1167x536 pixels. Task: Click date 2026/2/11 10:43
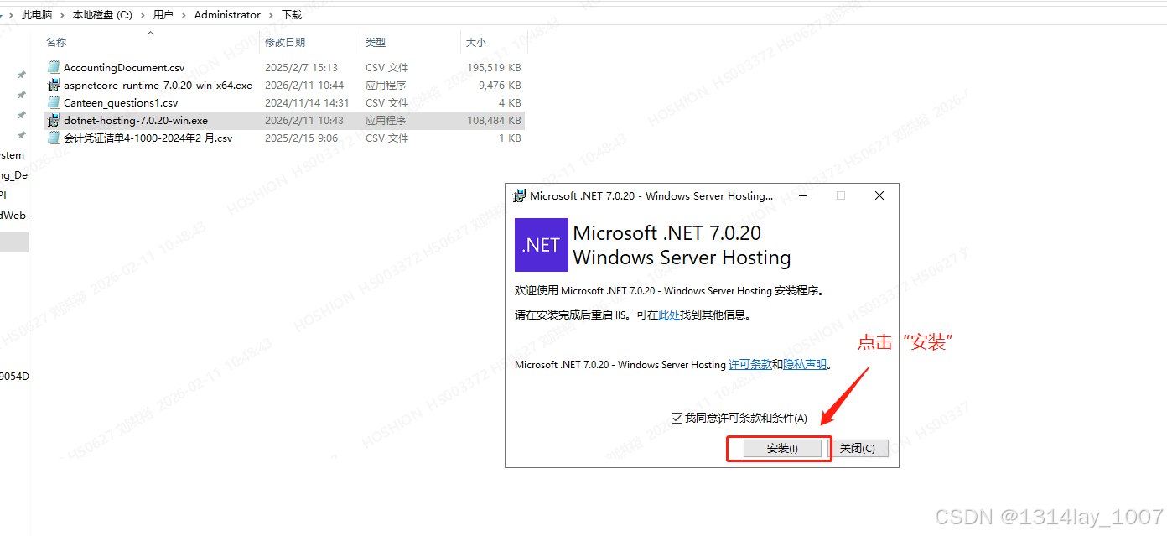pyautogui.click(x=304, y=121)
